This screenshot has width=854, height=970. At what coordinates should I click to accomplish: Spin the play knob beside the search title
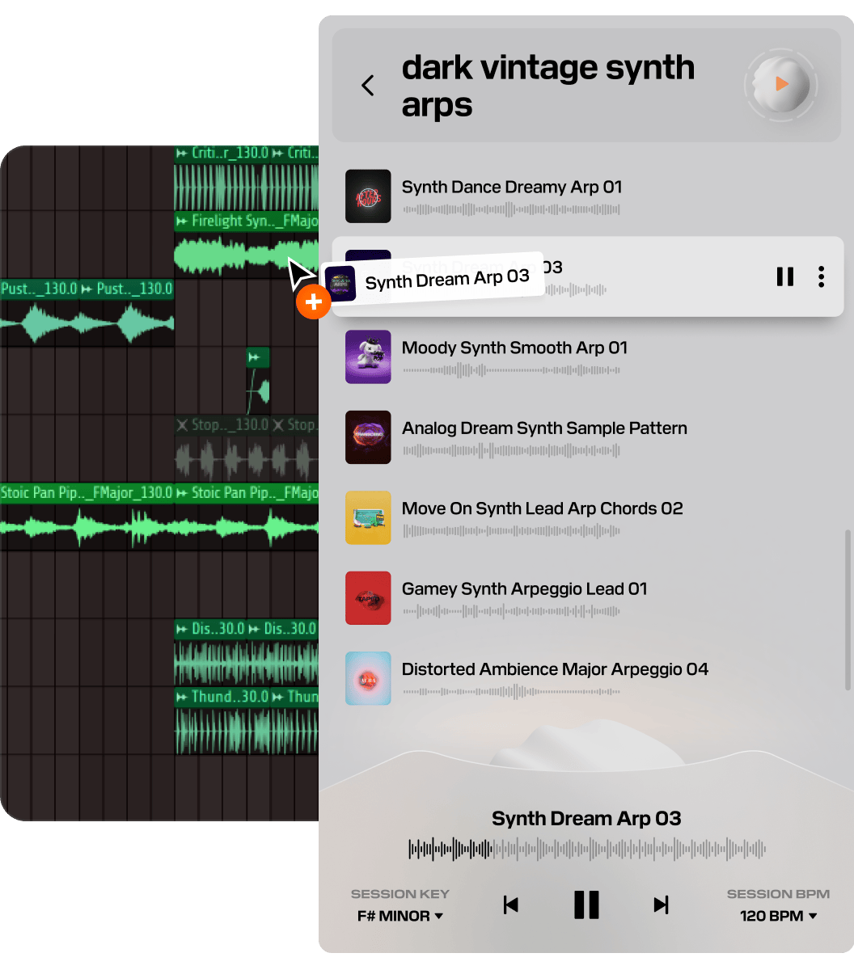(780, 85)
